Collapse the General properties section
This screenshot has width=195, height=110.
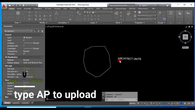41,35
